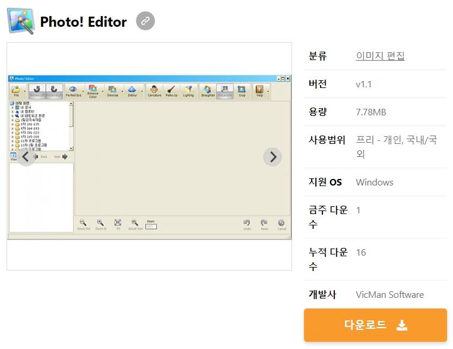
Task: Click the version value v1.1
Action: click(364, 84)
